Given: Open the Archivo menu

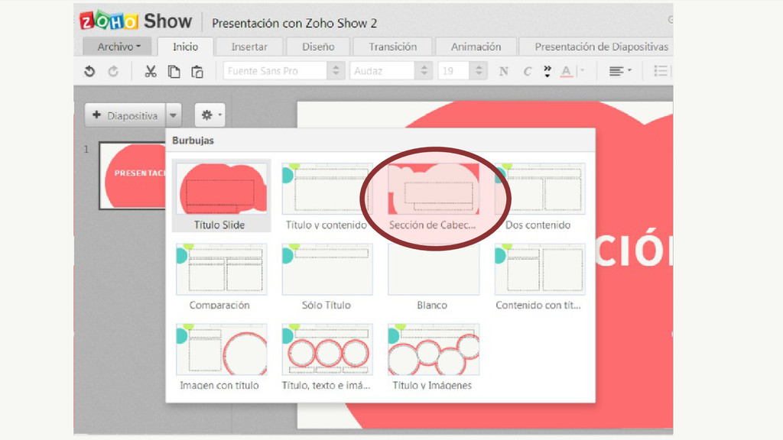Looking at the screenshot, I should (x=119, y=47).
